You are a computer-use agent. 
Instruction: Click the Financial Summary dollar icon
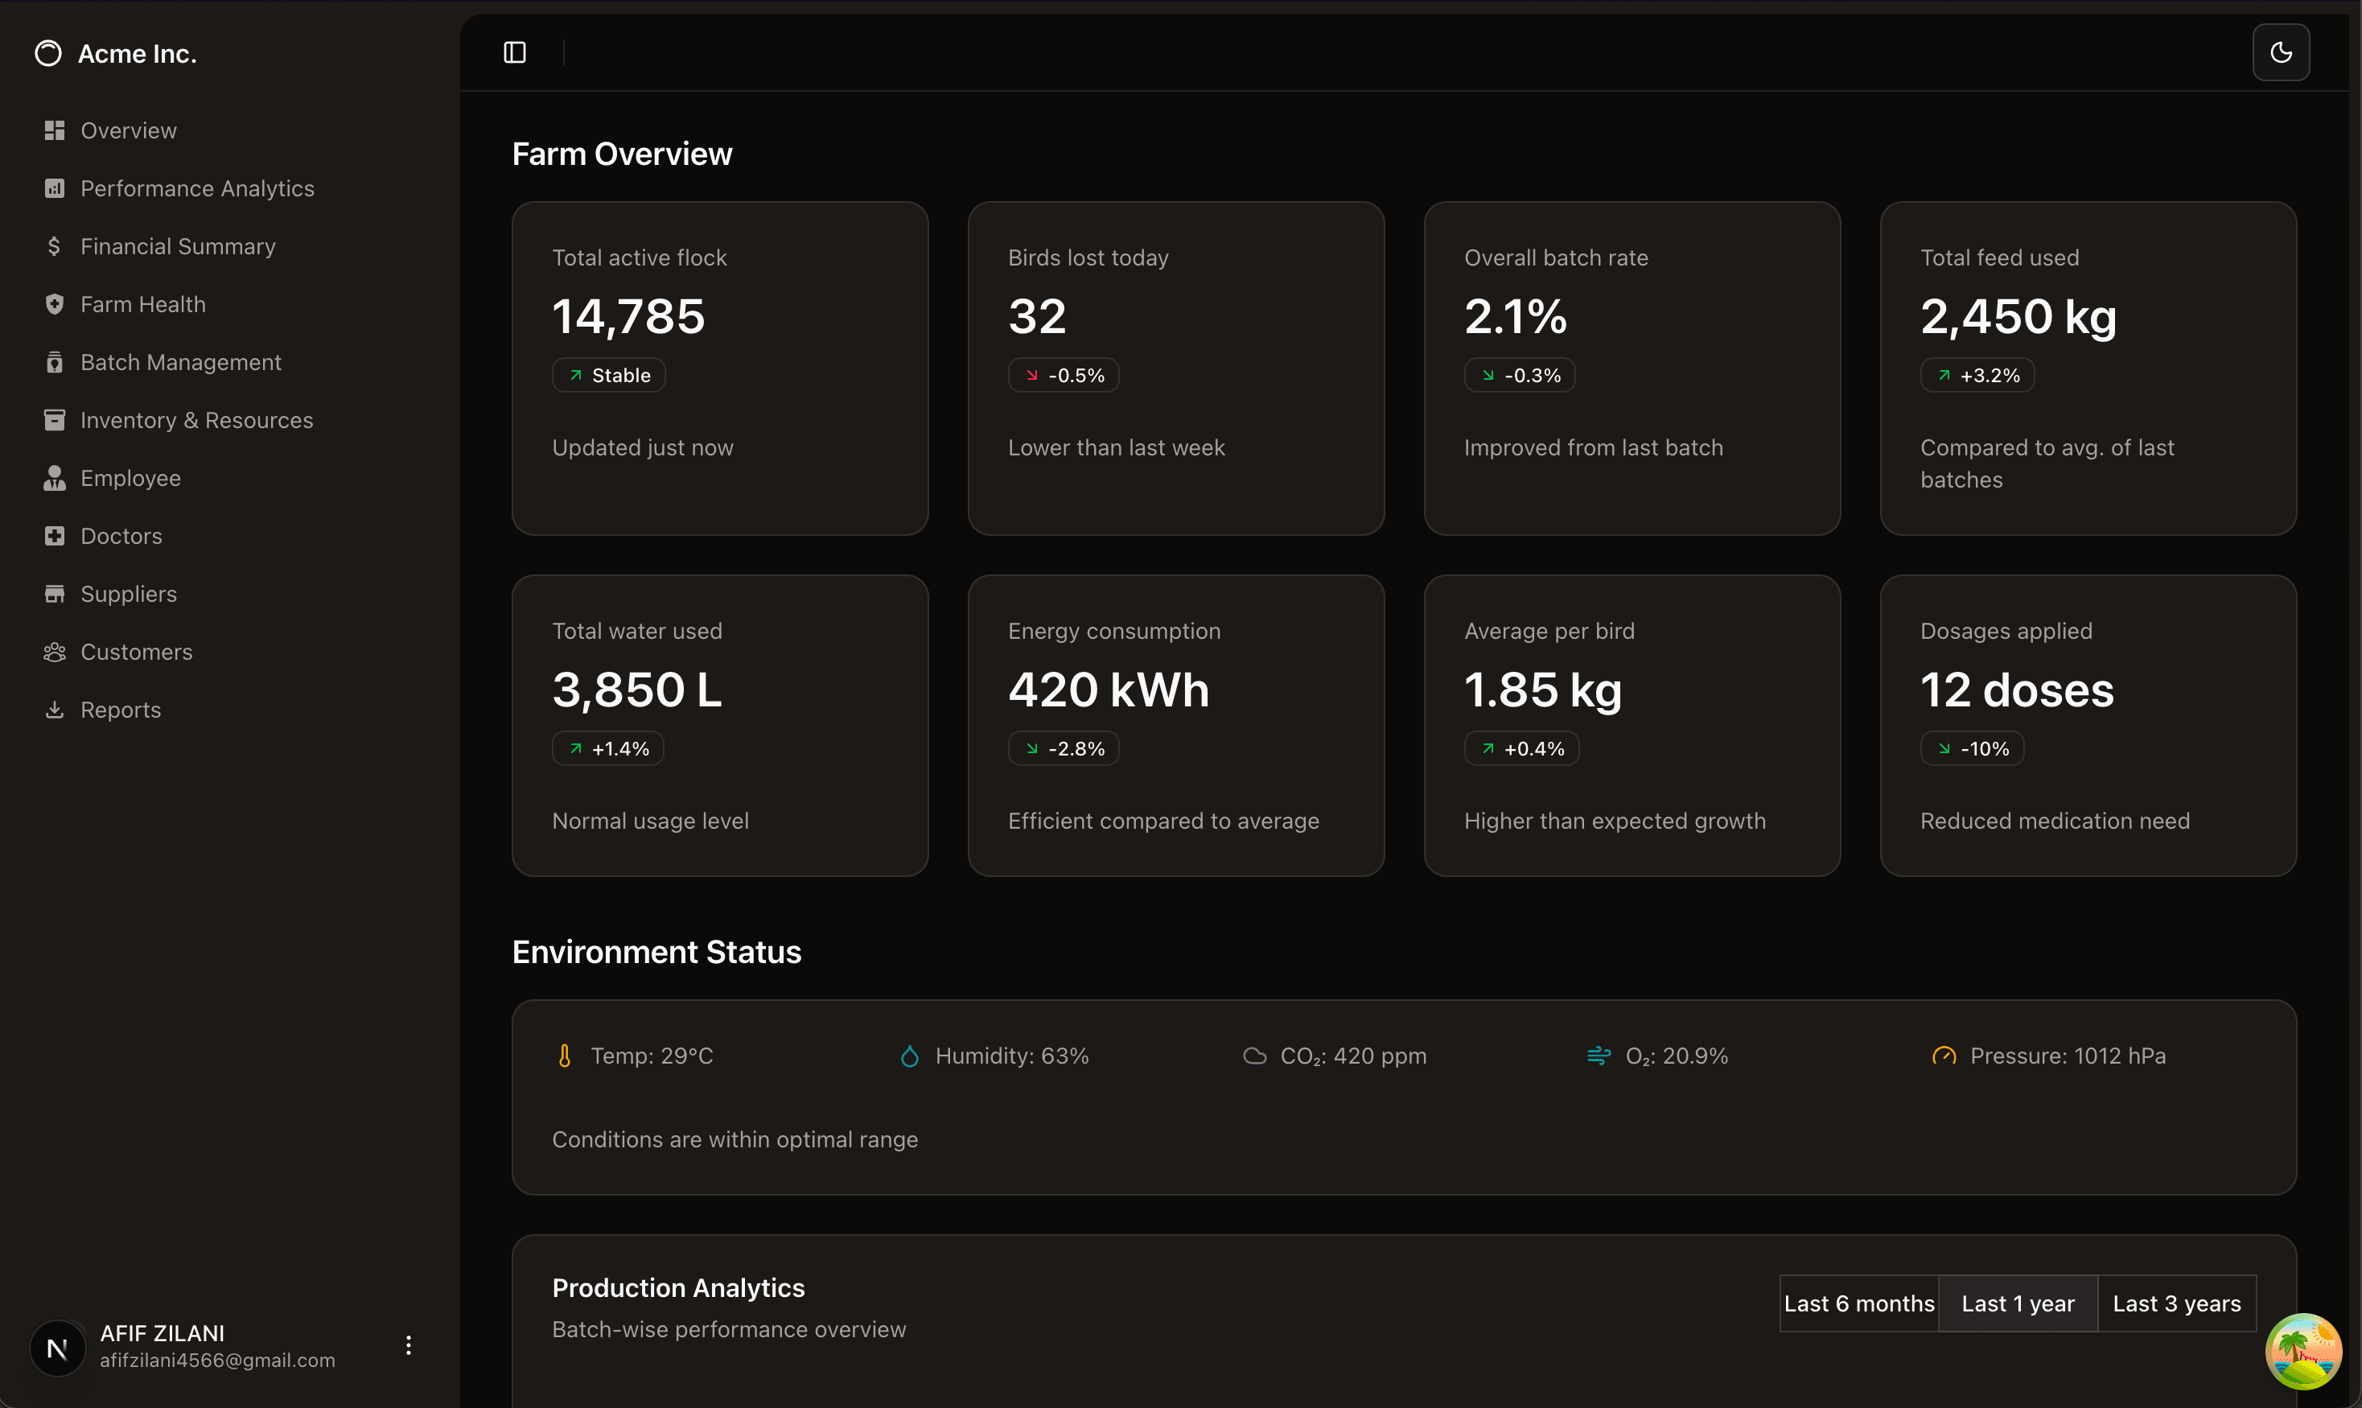(x=54, y=245)
